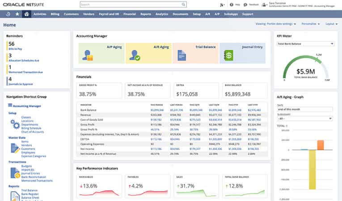Open the recent records clock icon

click(8, 14)
